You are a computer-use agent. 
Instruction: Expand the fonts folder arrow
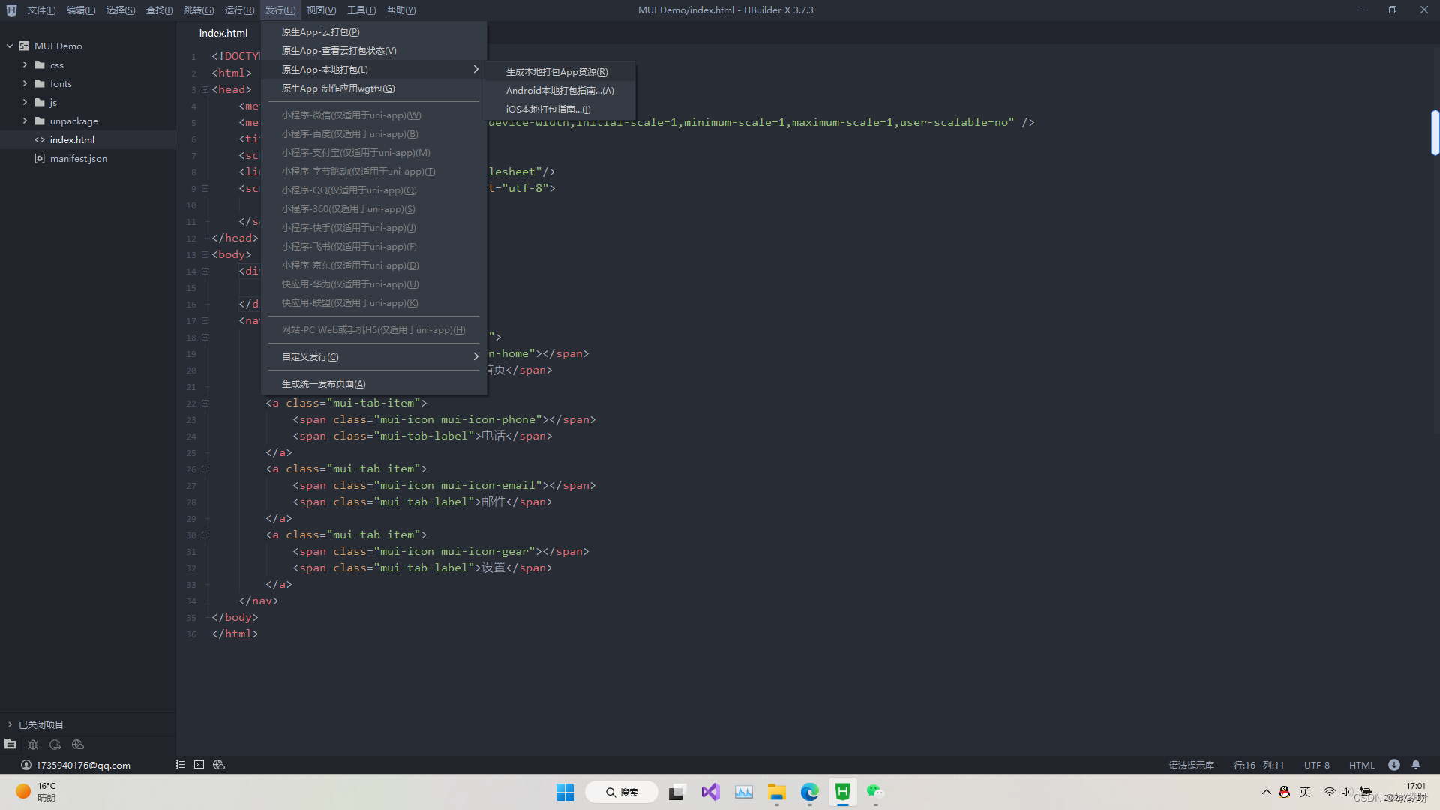click(25, 83)
